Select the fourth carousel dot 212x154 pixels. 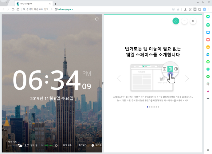pos(153,107)
